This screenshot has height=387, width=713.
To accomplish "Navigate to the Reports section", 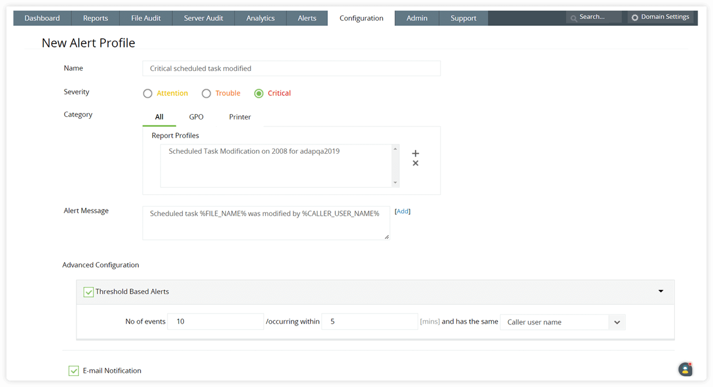I will pyautogui.click(x=96, y=18).
